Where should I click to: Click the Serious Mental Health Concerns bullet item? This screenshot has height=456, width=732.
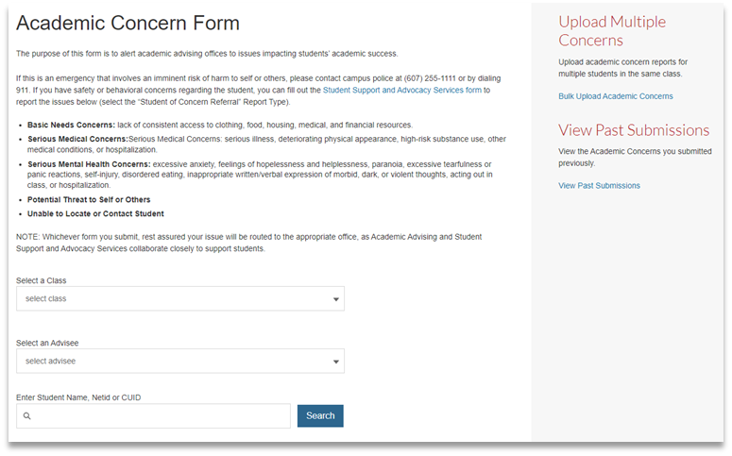pos(255,175)
